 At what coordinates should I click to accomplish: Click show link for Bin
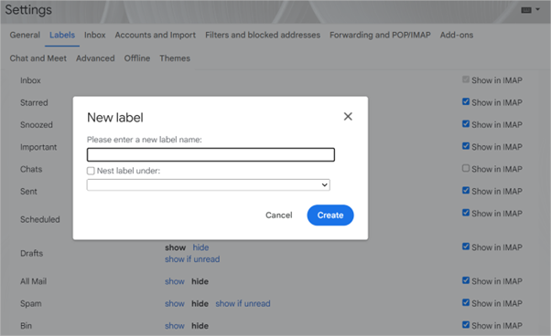coord(175,326)
